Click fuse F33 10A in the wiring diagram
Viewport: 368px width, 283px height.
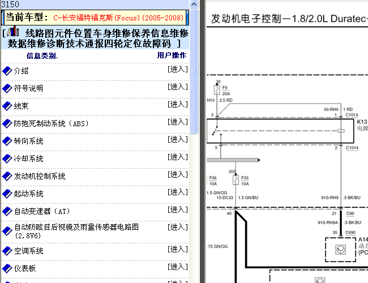[x=236, y=180]
